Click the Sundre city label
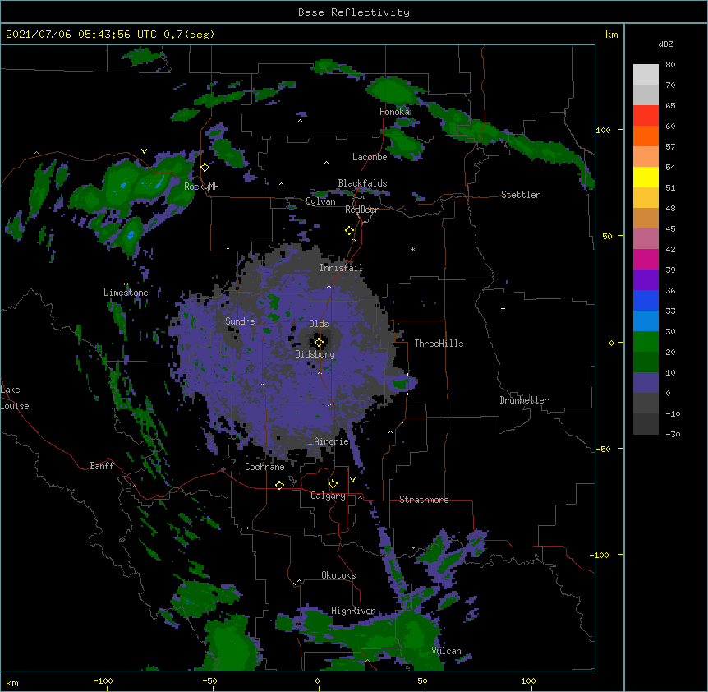Viewport: 708px width, 692px height. pos(240,321)
